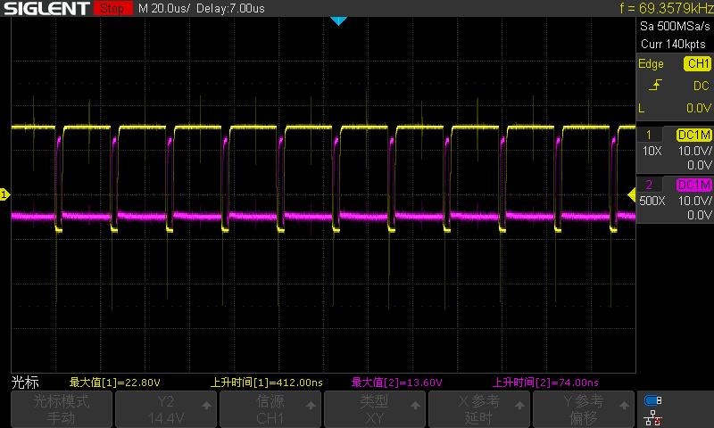
Task: Expand the 类型 XY type selector
Action: click(x=374, y=409)
